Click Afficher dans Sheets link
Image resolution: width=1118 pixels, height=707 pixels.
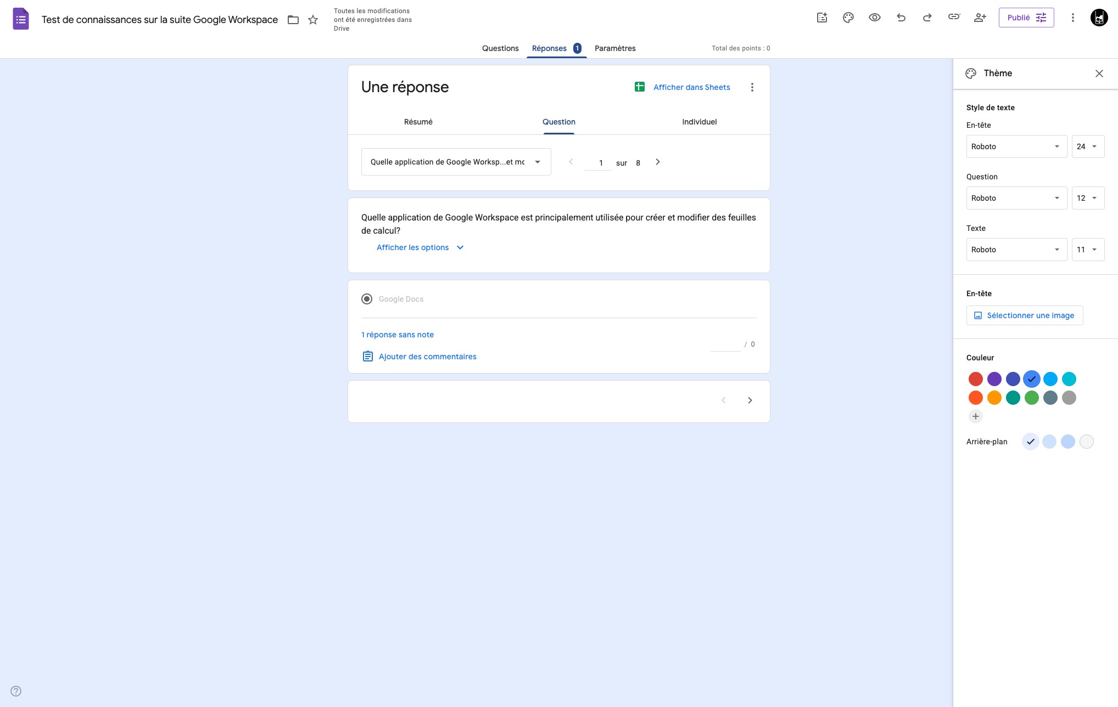click(691, 87)
